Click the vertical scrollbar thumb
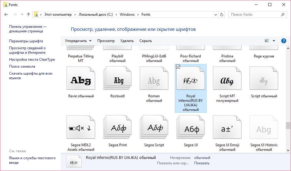The image size is (291, 171). pos(288,126)
